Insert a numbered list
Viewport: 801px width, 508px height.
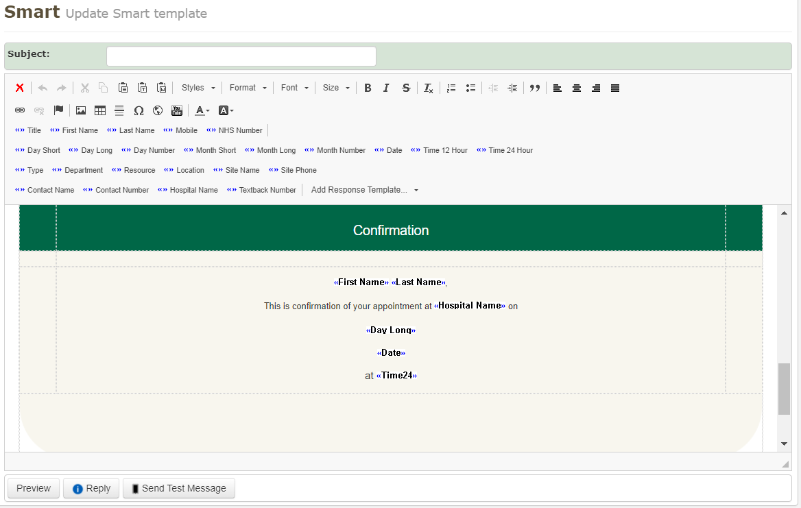coord(451,88)
